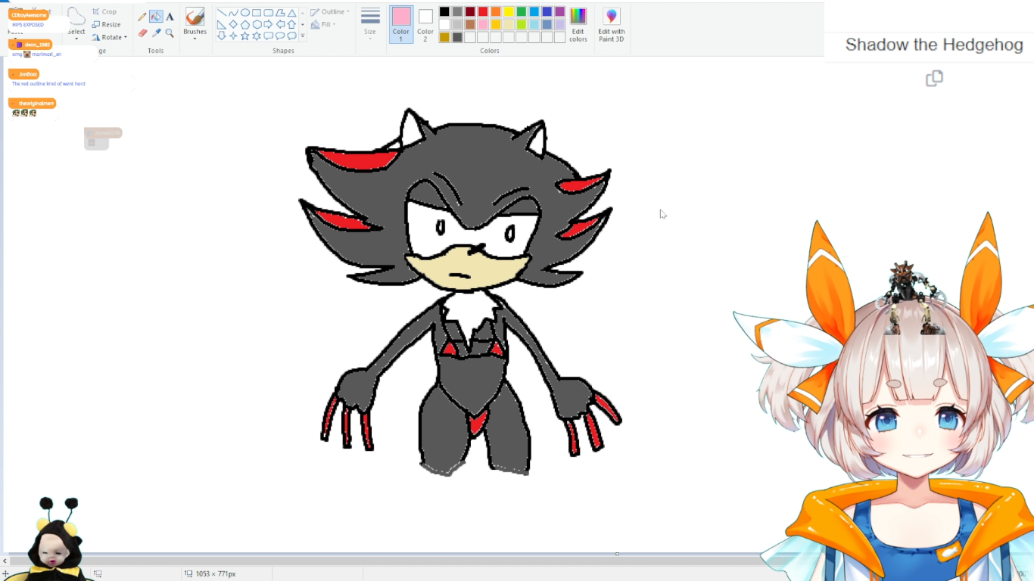This screenshot has height=581, width=1034.
Task: Choose the Cloud callout shape
Action: click(x=291, y=36)
